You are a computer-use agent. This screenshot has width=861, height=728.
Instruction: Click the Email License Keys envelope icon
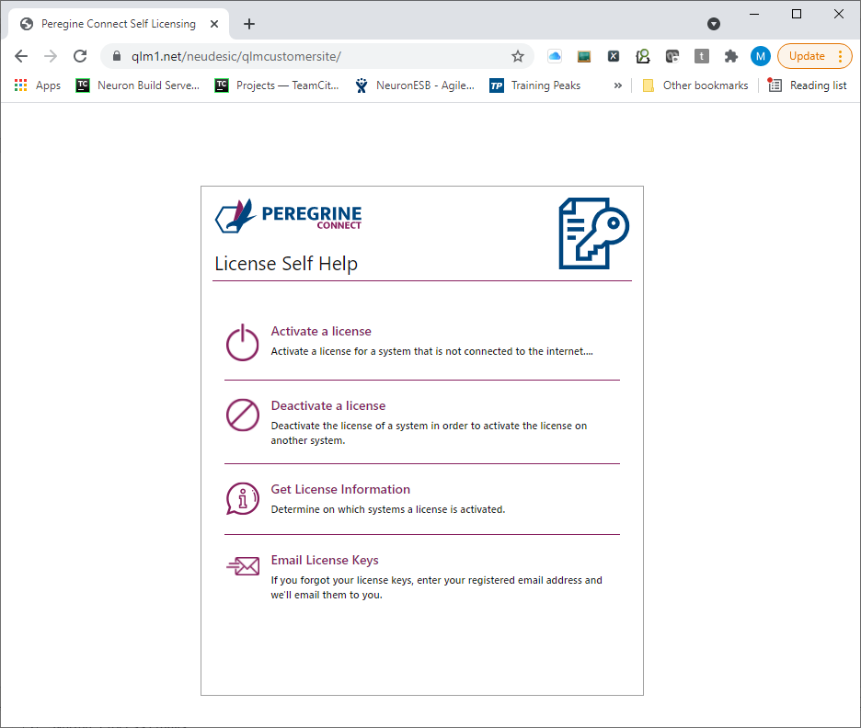(x=243, y=565)
